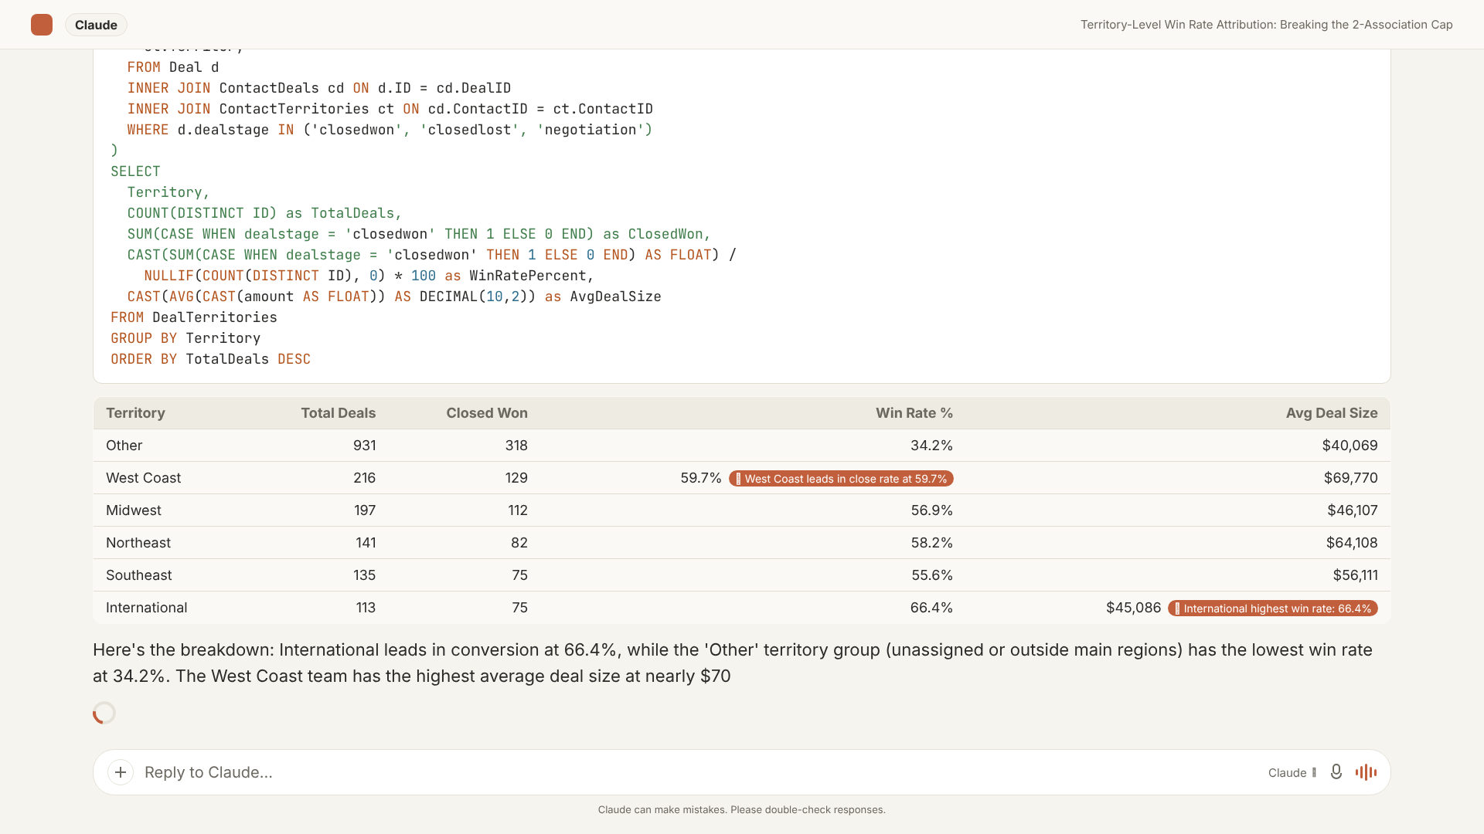The height and width of the screenshot is (834, 1484).
Task: Click the orange Claude logo icon
Action: click(x=42, y=25)
